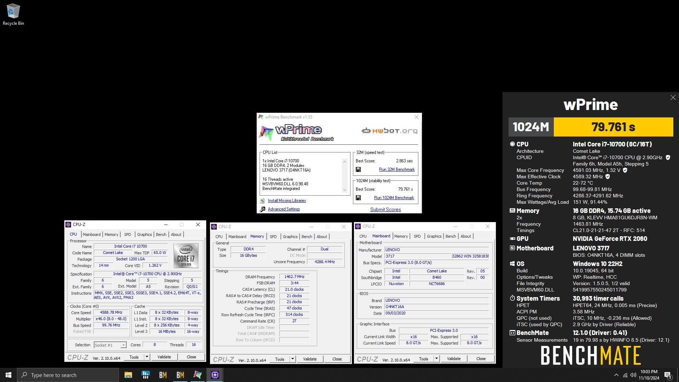Select the SPD tab in left CPU-Z window
The height and width of the screenshot is (382, 679).
(x=128, y=235)
